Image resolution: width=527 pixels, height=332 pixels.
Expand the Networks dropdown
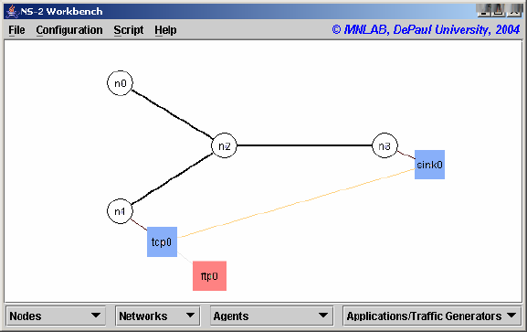click(158, 316)
